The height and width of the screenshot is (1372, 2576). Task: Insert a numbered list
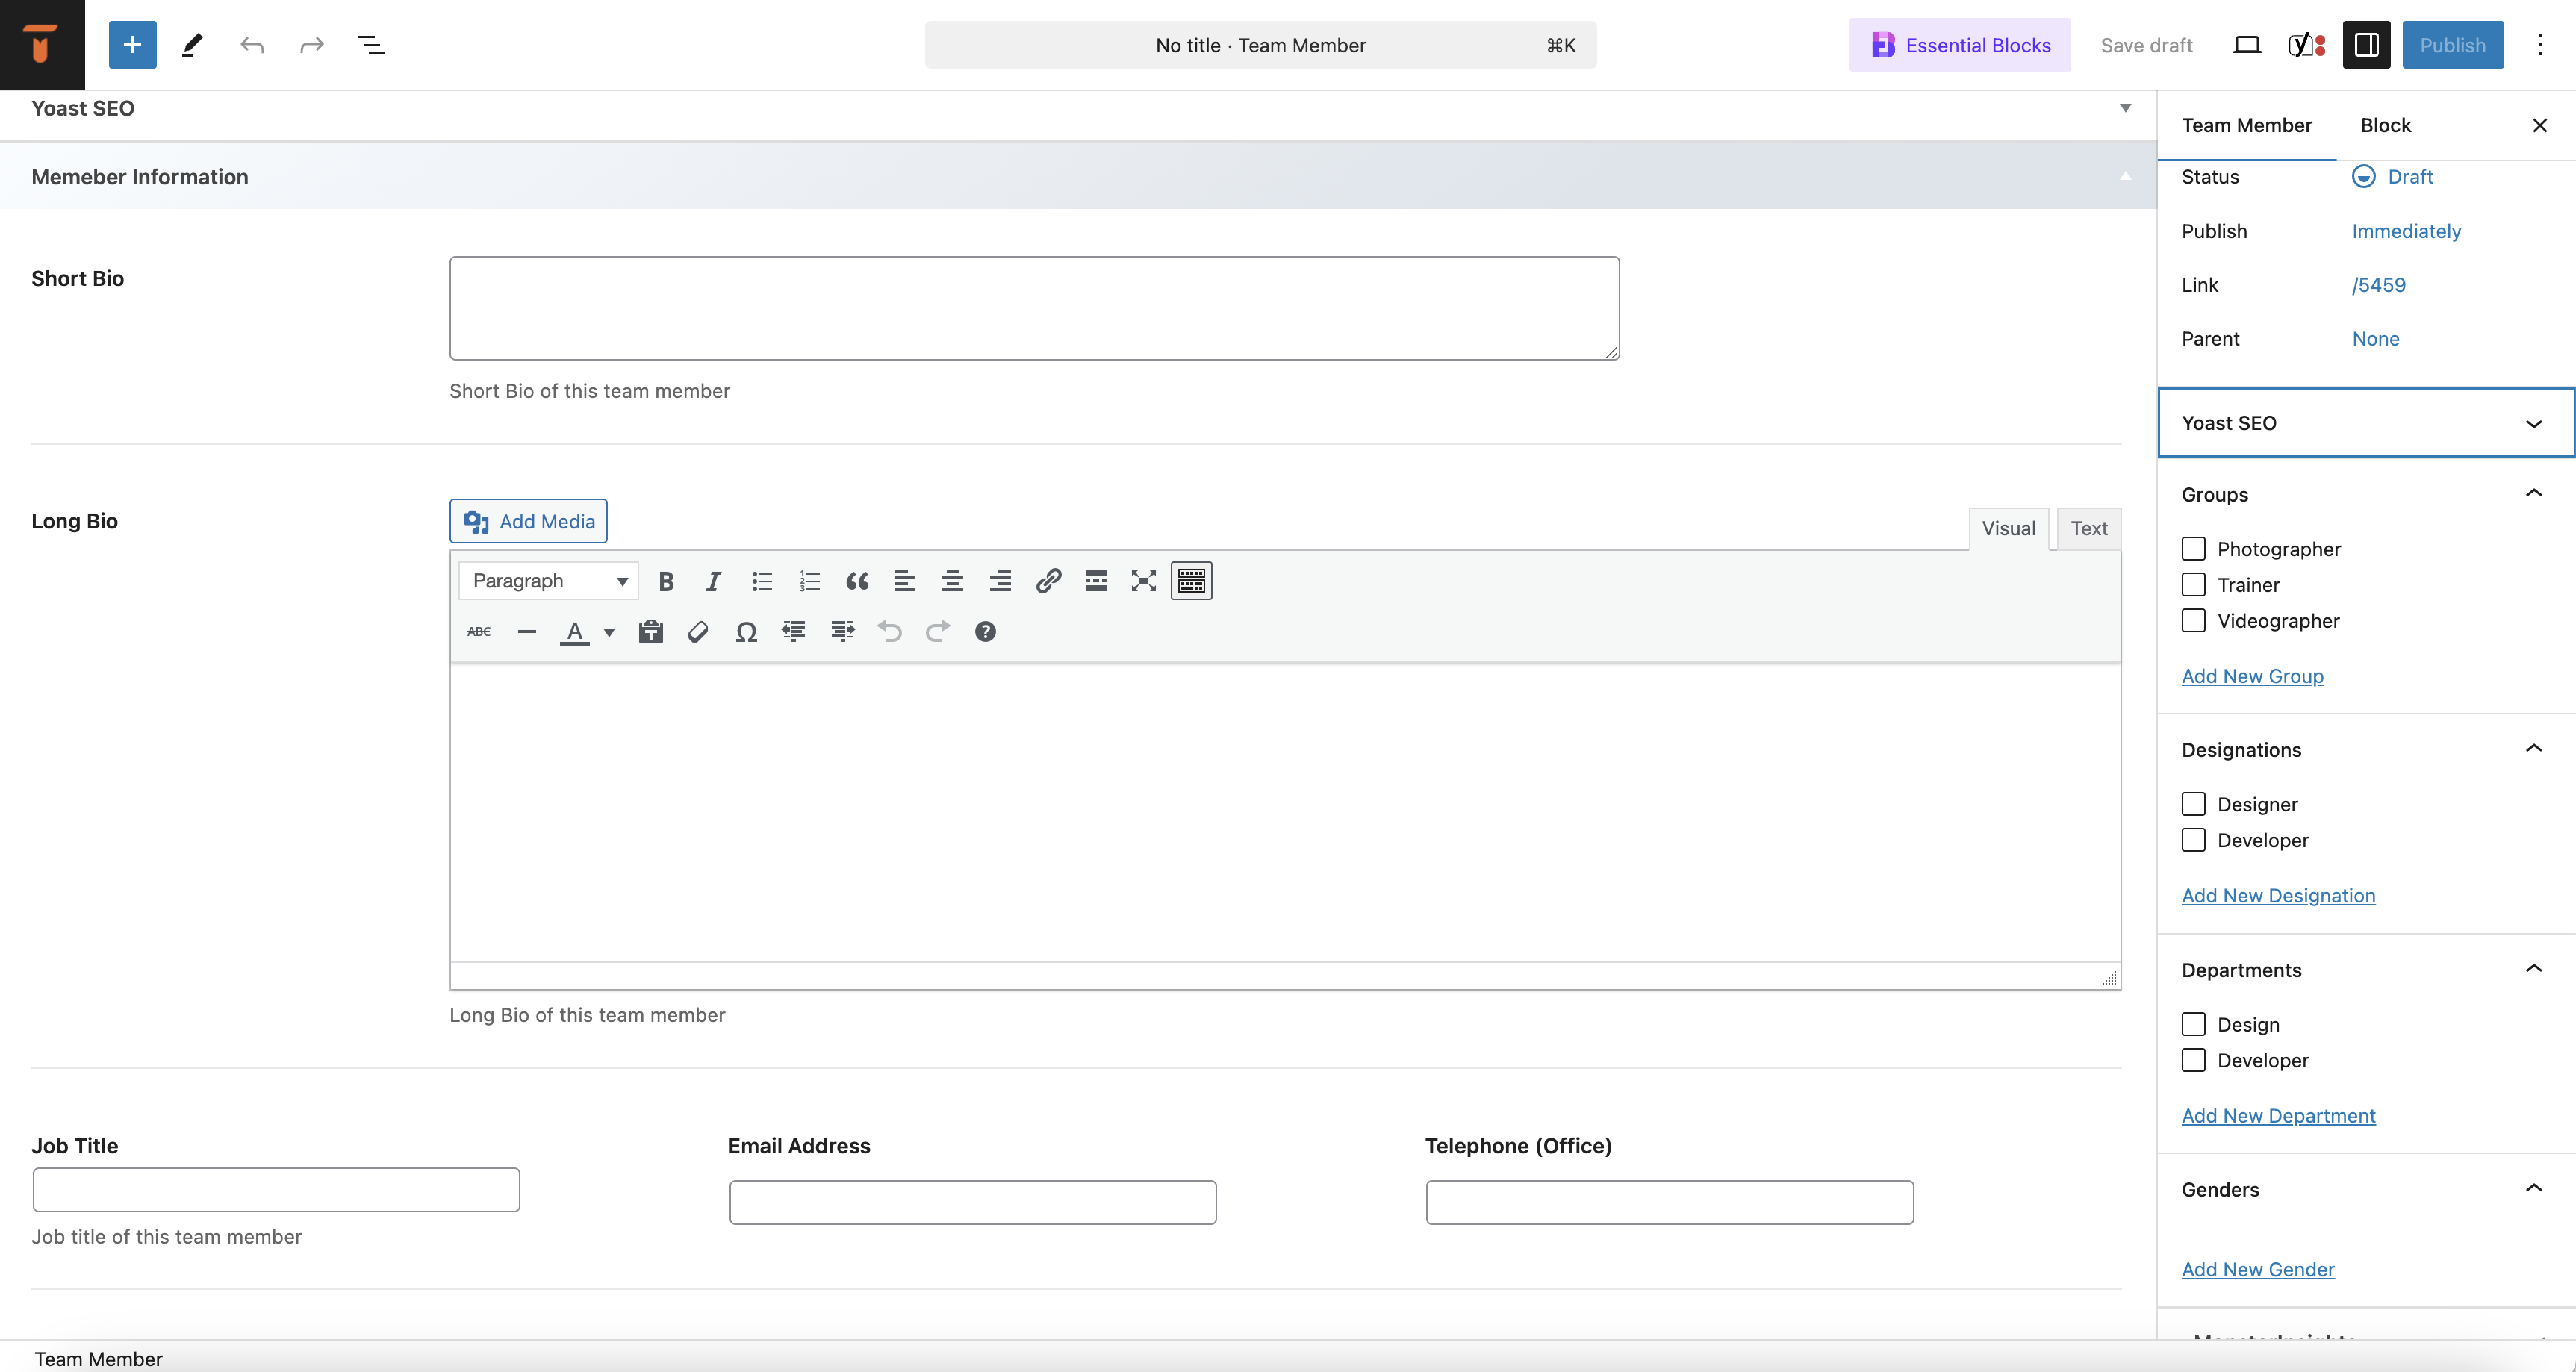(x=809, y=581)
